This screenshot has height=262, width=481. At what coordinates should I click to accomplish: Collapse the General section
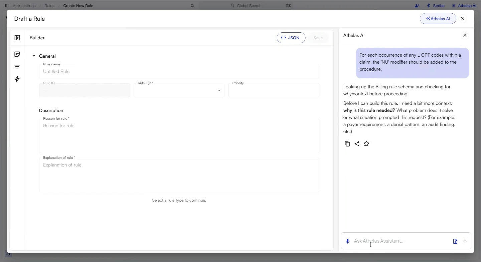[34, 56]
